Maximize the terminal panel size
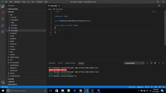 (159, 63)
